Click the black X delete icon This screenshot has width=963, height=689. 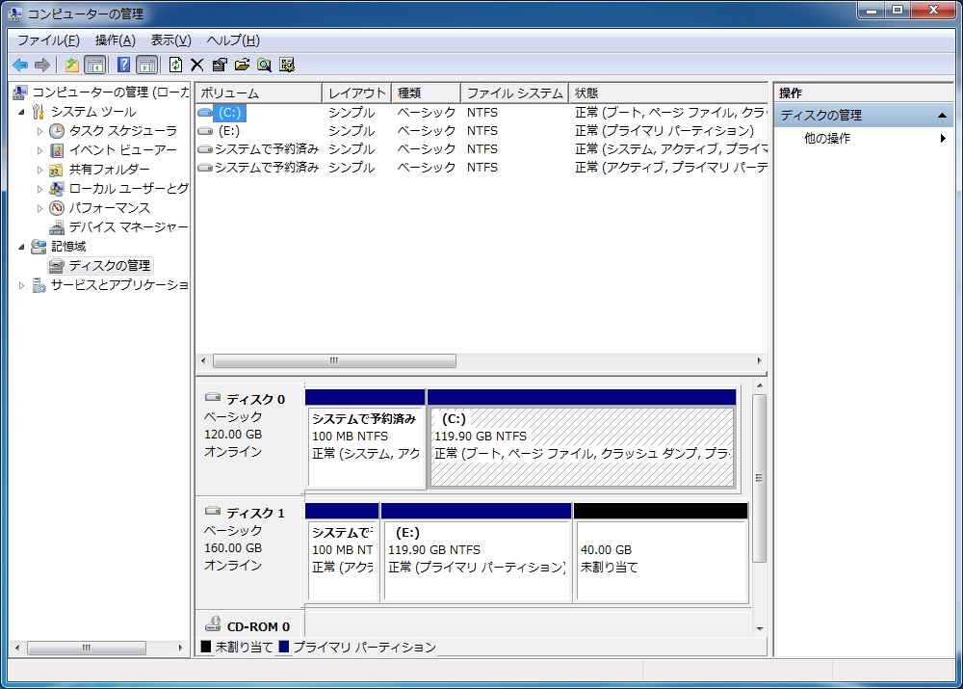click(x=197, y=65)
